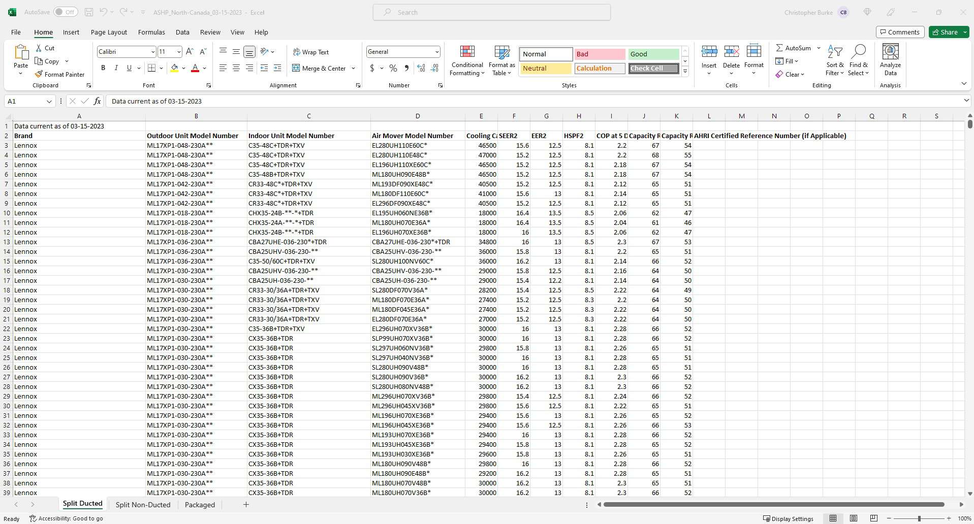Open the General number format dropdown

click(436, 52)
